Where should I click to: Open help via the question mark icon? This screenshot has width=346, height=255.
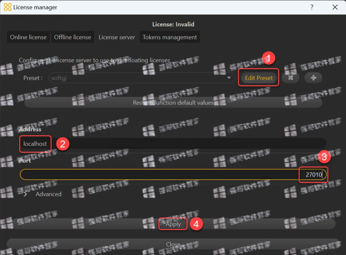312,7
